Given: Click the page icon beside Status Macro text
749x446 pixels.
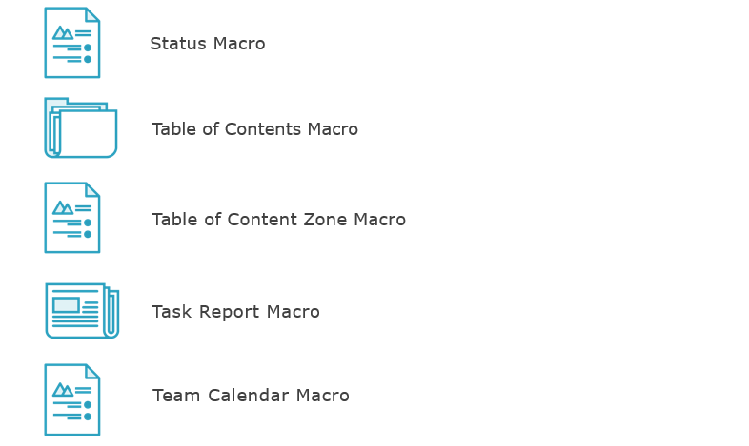Looking at the screenshot, I should [x=72, y=43].
